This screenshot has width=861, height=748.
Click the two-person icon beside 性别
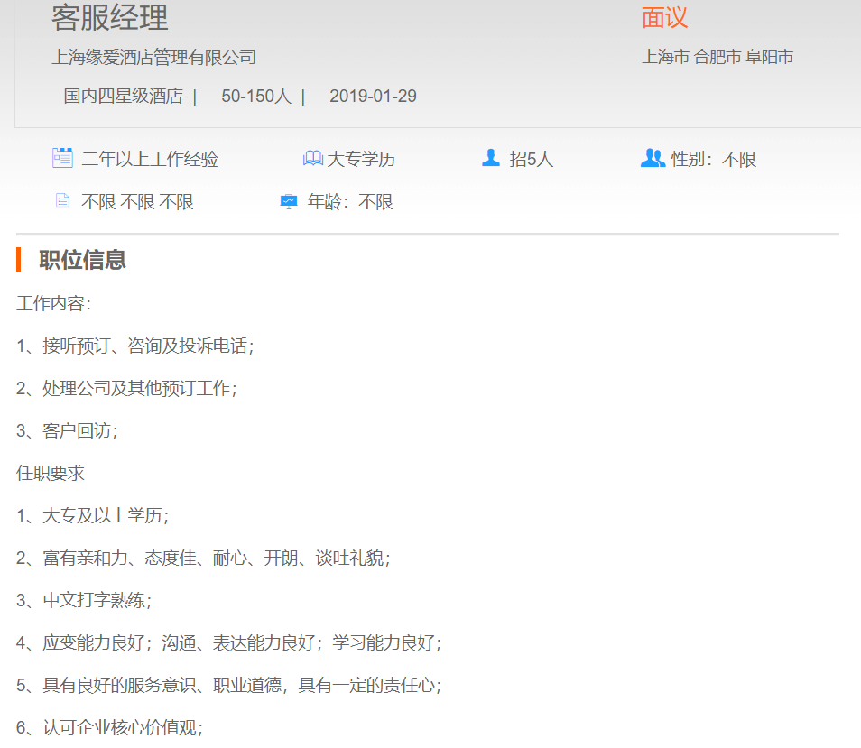pos(653,159)
